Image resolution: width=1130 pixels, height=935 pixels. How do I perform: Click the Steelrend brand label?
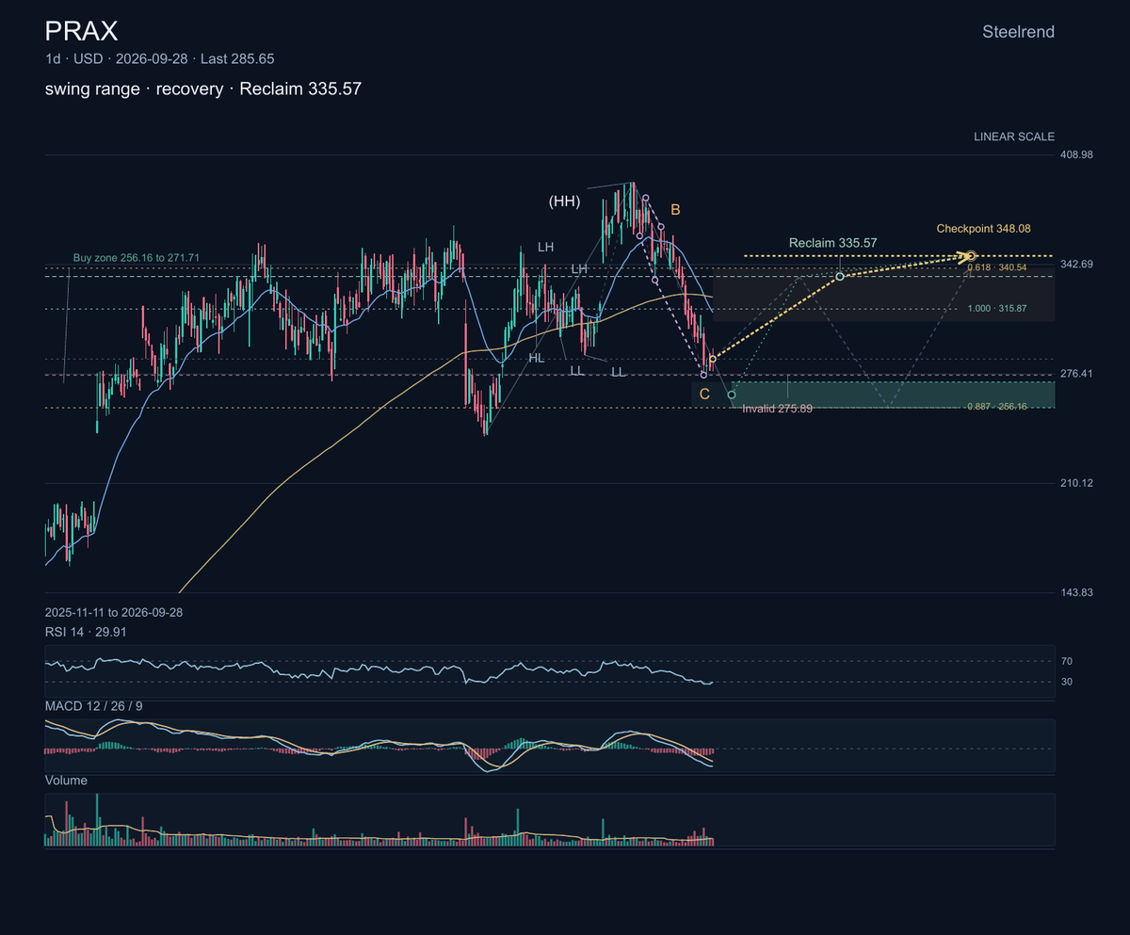tap(1018, 32)
